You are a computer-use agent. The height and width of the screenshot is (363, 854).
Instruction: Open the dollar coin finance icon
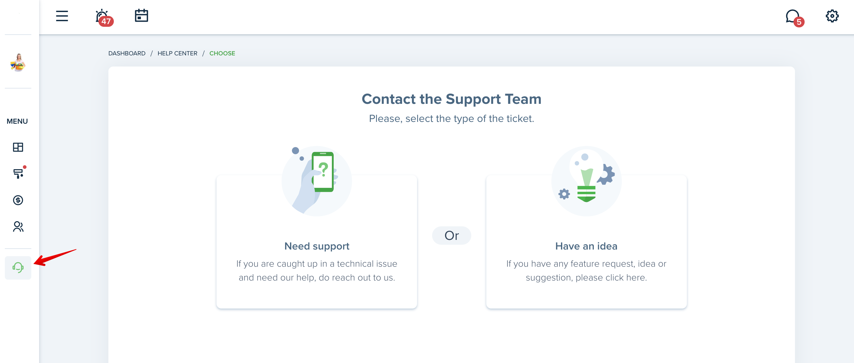[x=18, y=200]
